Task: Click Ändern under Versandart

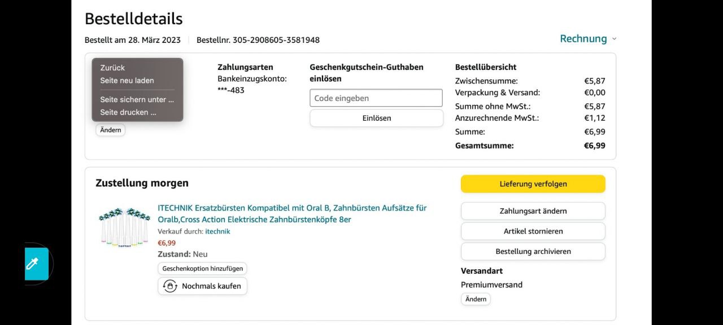Action: pyautogui.click(x=476, y=299)
